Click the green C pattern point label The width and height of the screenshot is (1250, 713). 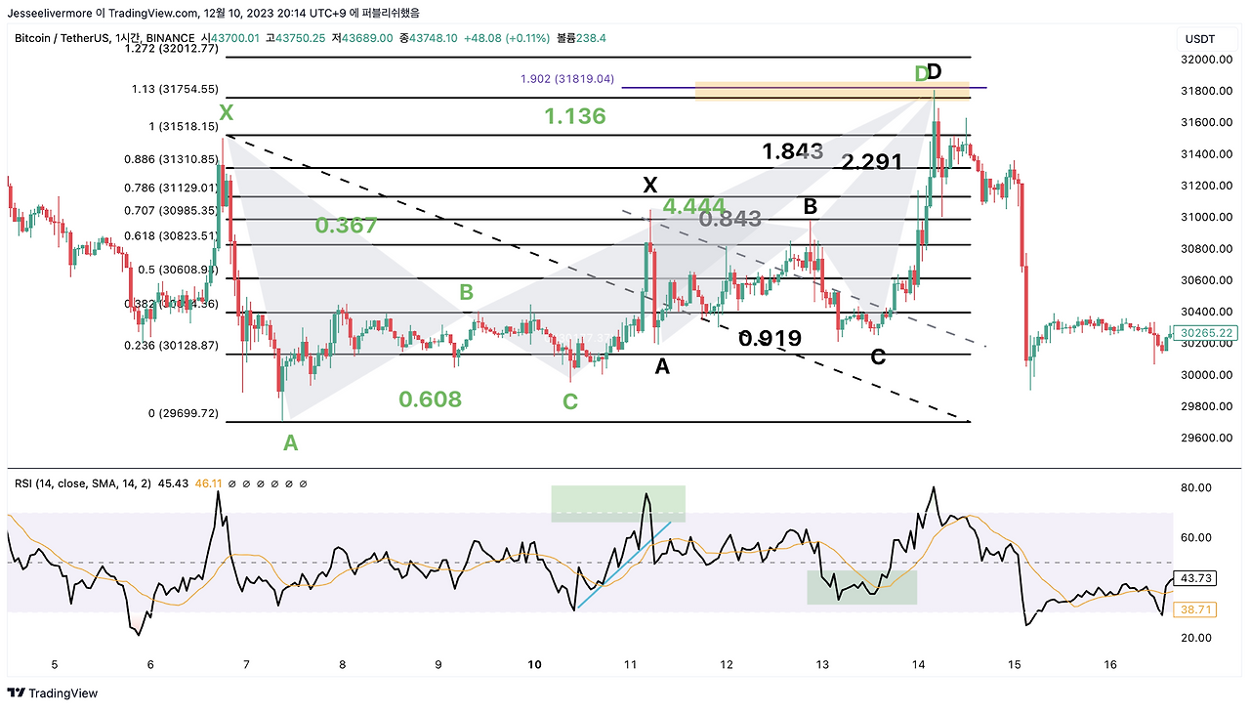[x=570, y=401]
